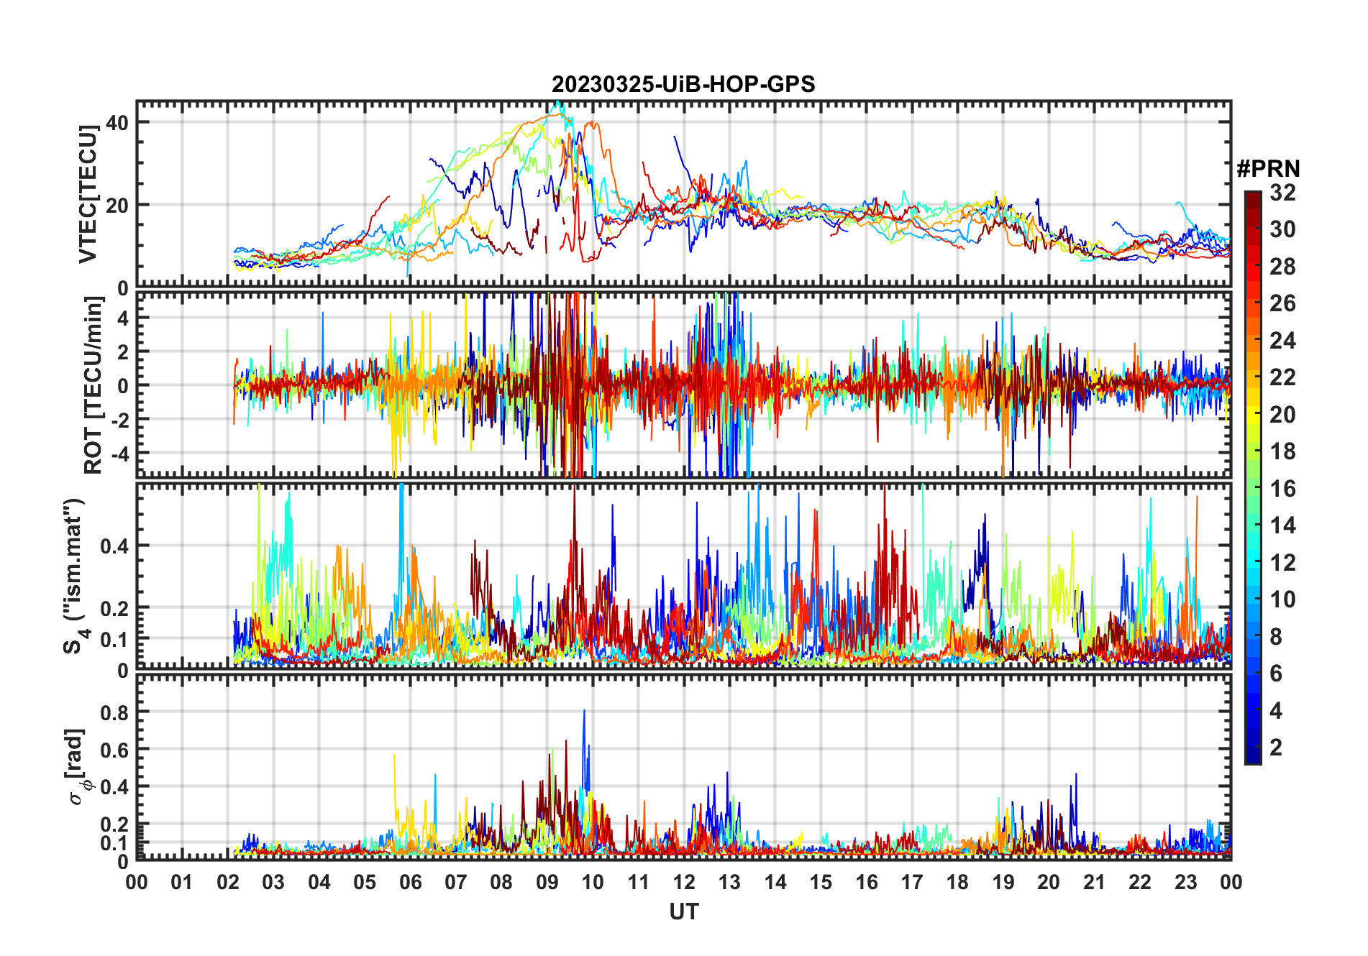Click the plot title 20230325-UiB-HOP-GPS
Screen dimensions: 1368x956
tap(683, 85)
